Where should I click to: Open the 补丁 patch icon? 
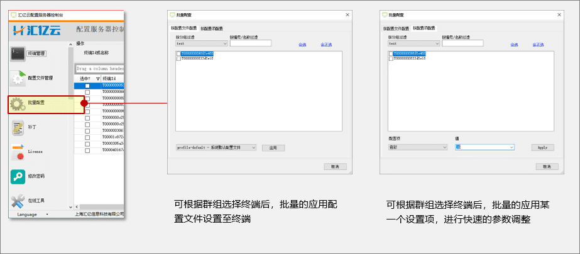(x=18, y=127)
